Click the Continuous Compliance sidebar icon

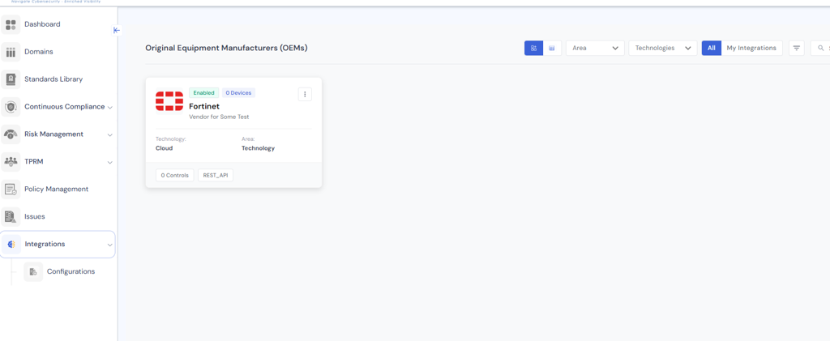pos(11,107)
